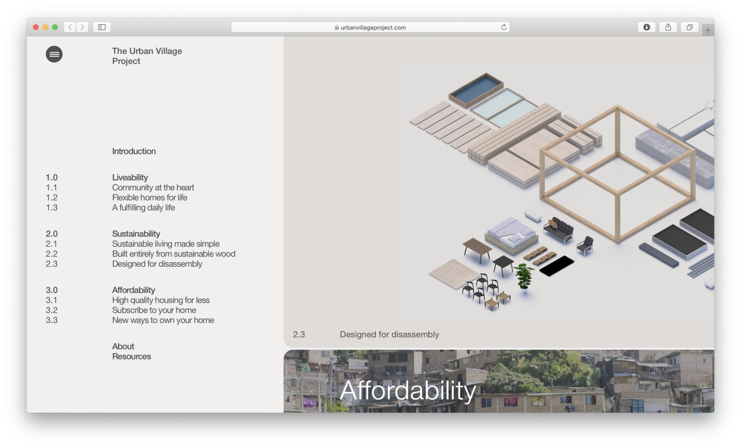Viewport: 741px width, 448px height.
Task: Toggle the Safari sidebar button
Action: (102, 27)
